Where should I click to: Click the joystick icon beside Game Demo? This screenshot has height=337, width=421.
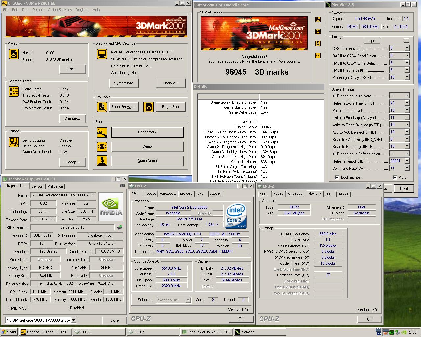click(x=102, y=161)
